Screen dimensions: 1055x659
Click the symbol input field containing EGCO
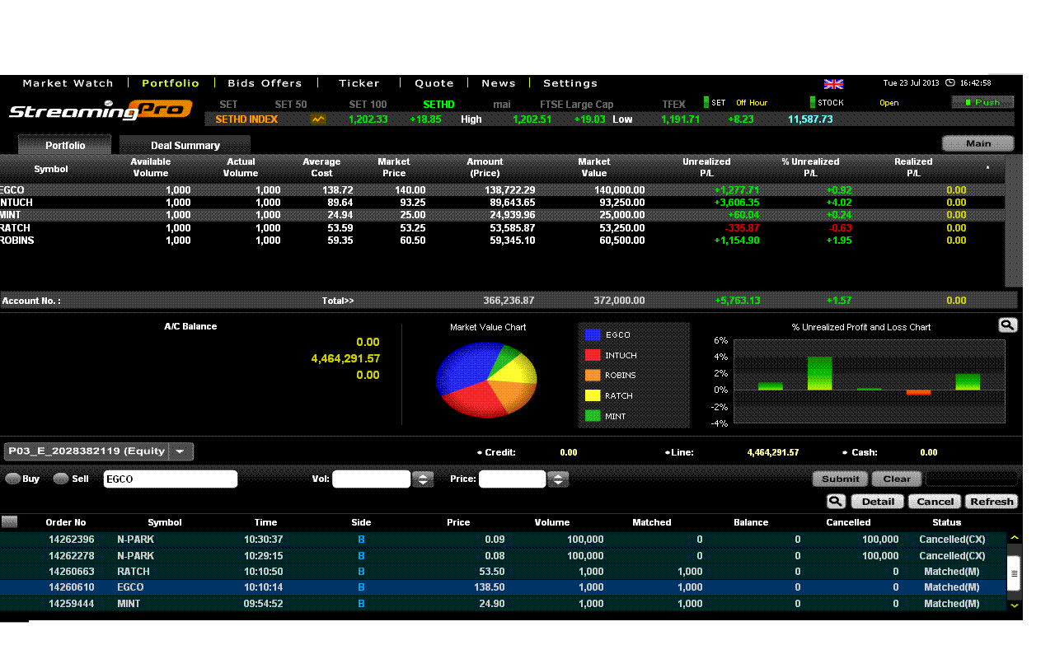[x=171, y=479]
